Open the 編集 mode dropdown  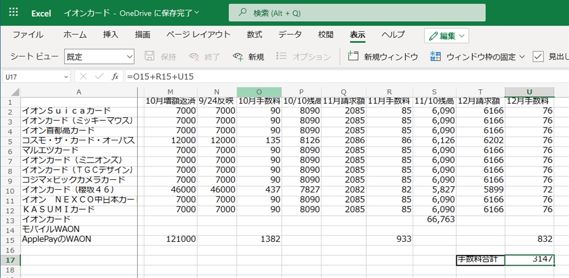pos(446,36)
